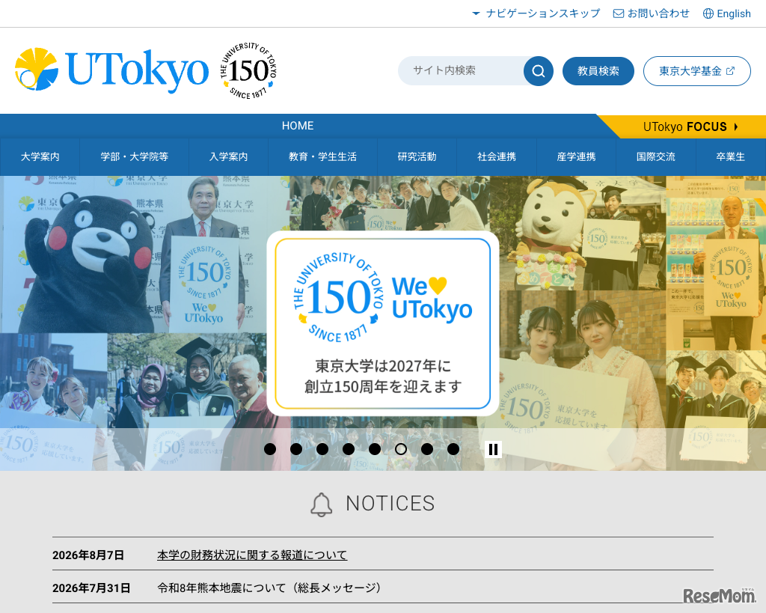The image size is (766, 613).
Task: Click the 教員検索 button
Action: (598, 71)
